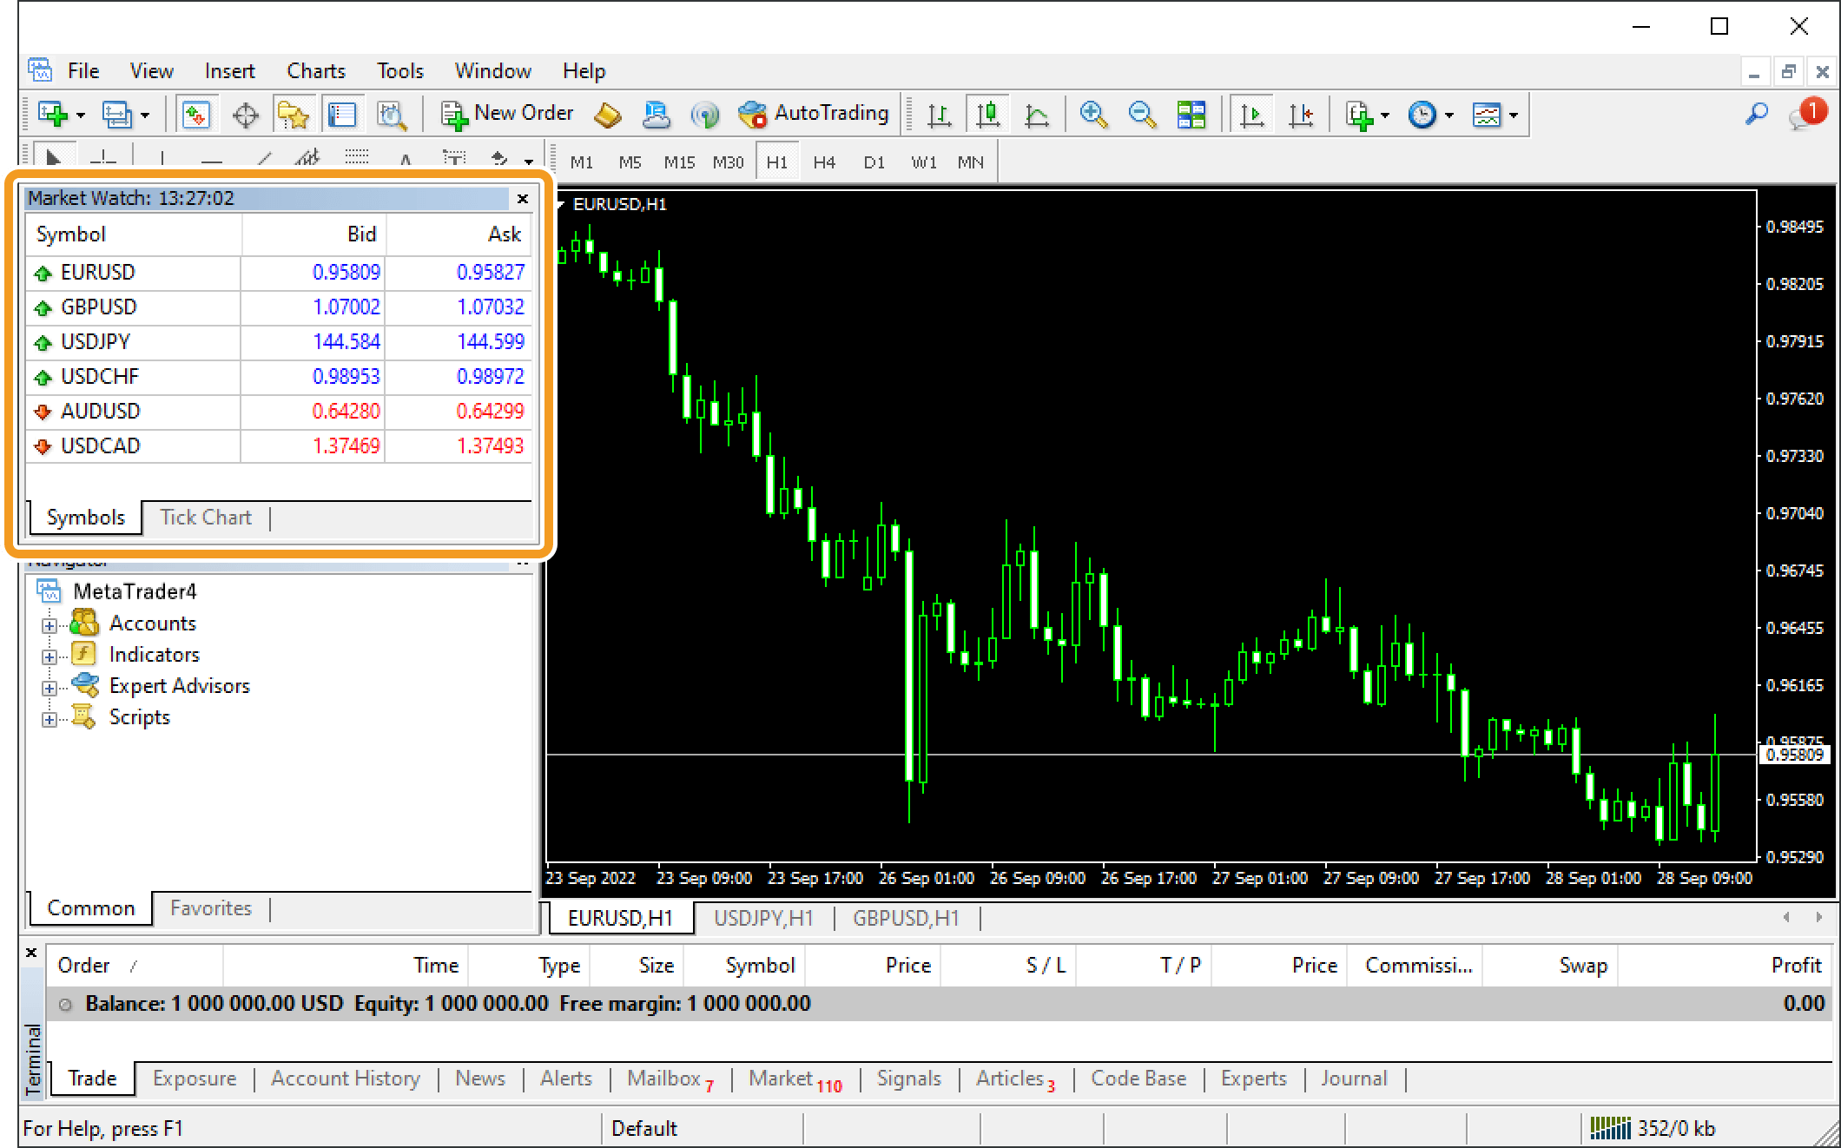The width and height of the screenshot is (1841, 1148).
Task: Expand the Accounts tree node
Action: coord(49,624)
